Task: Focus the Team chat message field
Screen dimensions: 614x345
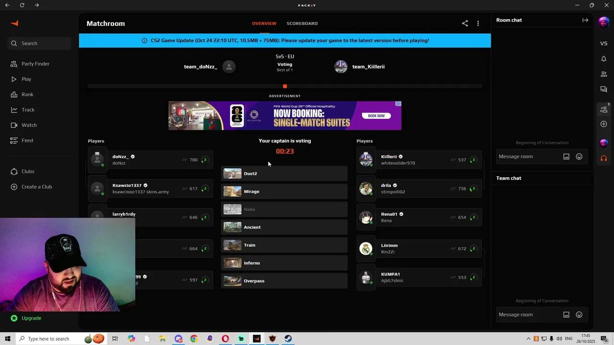Action: pyautogui.click(x=528, y=315)
